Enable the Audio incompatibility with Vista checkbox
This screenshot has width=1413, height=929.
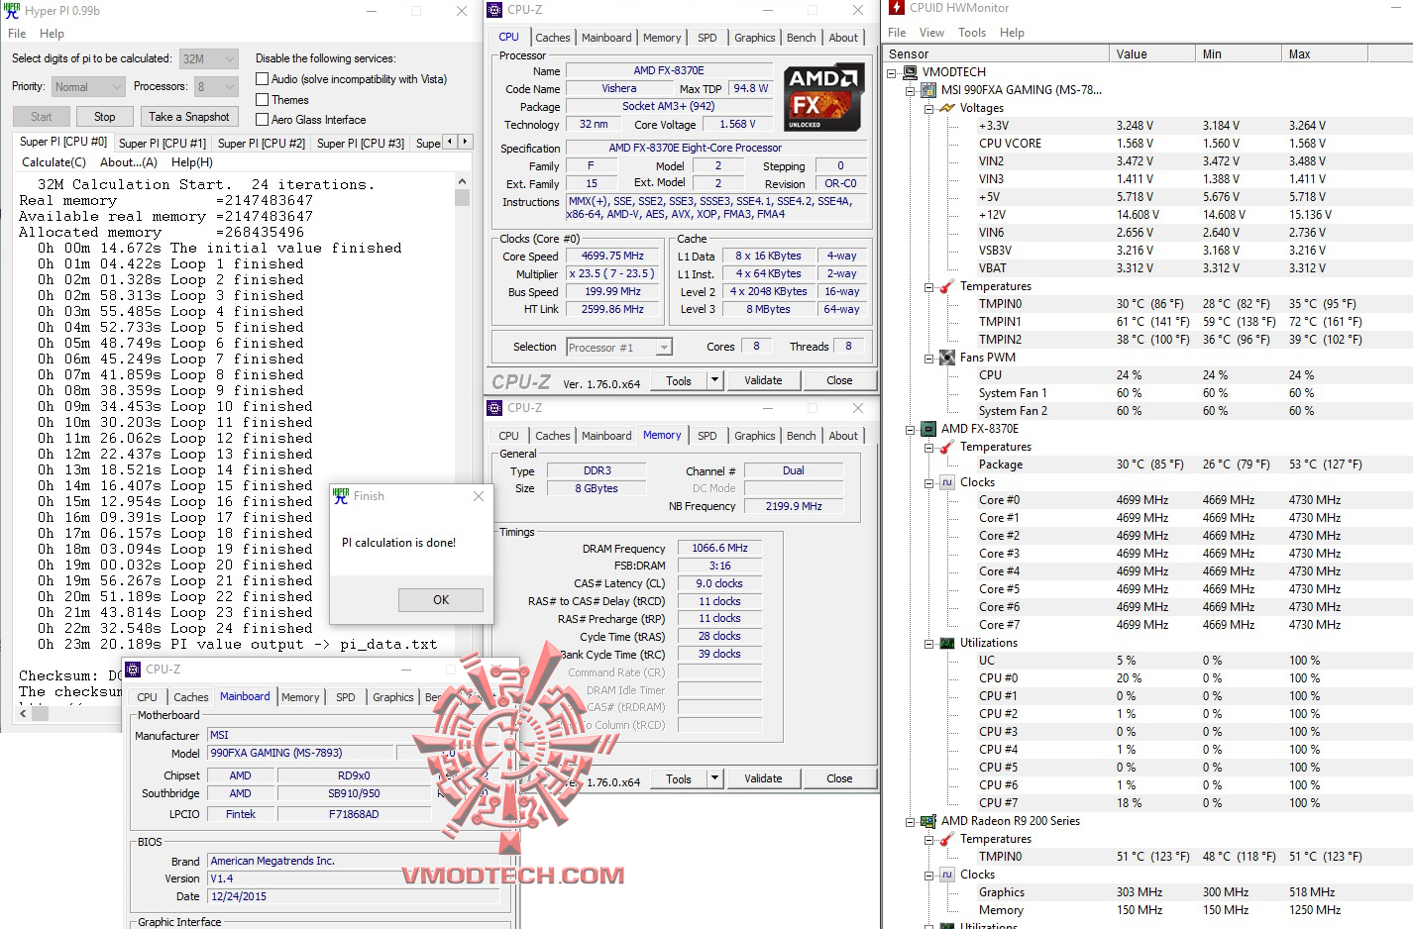point(263,79)
